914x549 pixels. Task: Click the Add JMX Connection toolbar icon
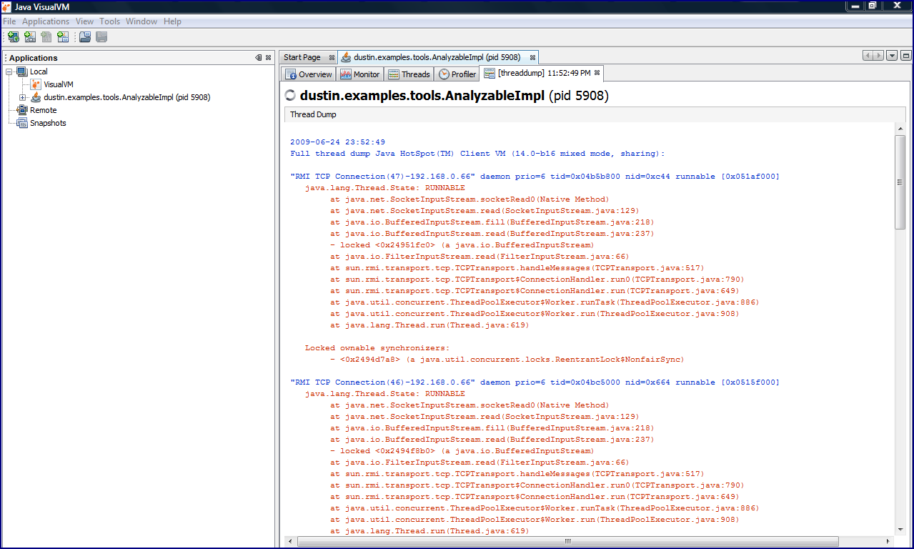point(30,37)
